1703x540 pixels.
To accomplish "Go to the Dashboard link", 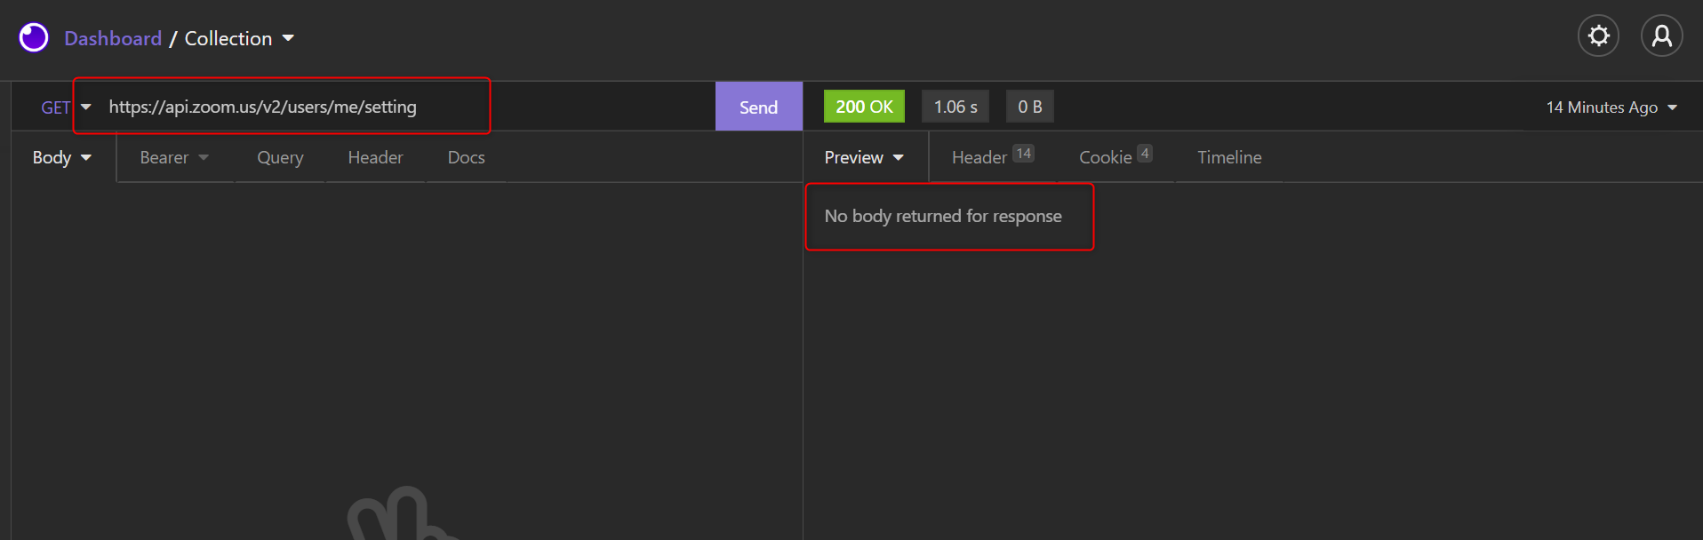I will point(113,38).
